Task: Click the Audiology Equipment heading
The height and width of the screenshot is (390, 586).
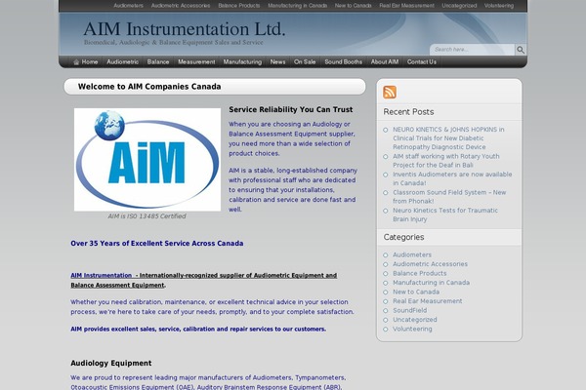Action: point(111,363)
